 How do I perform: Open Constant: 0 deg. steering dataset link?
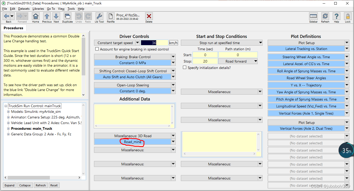pyautogui.click(x=133, y=91)
